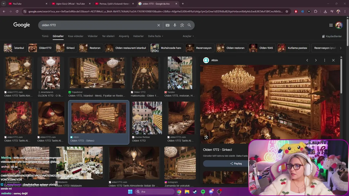Image resolution: width=349 pixels, height=196 pixels.
Task: Open File Explorer from taskbar
Action: pos(187,192)
